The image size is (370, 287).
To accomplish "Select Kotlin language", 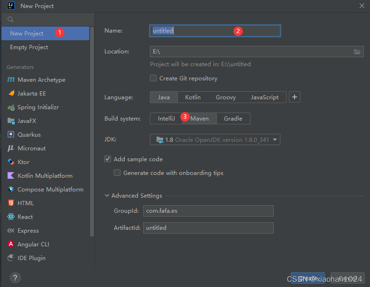I will [193, 97].
